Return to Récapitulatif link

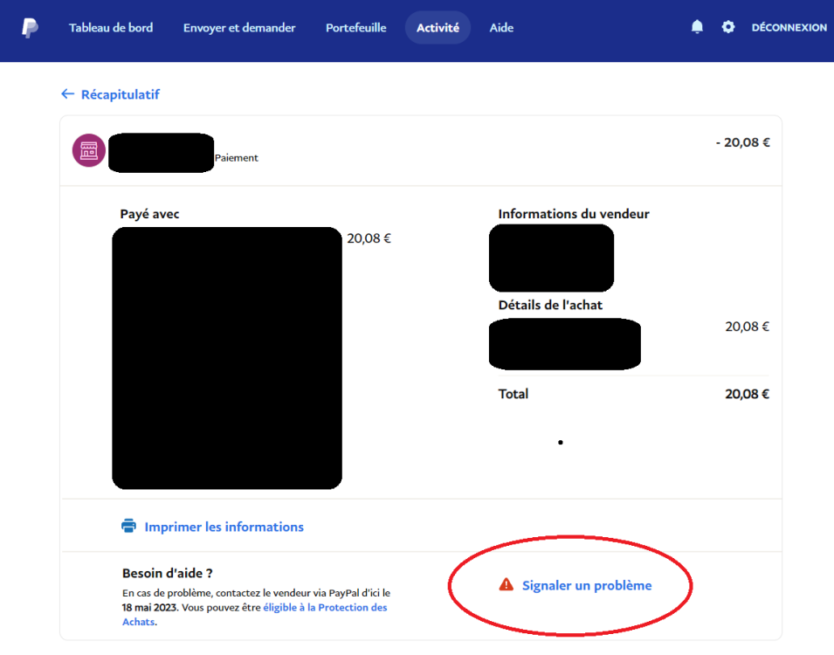click(121, 94)
